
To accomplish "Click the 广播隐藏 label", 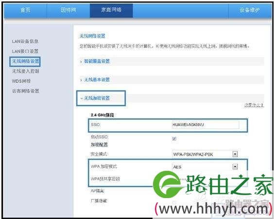I will coord(99,201).
